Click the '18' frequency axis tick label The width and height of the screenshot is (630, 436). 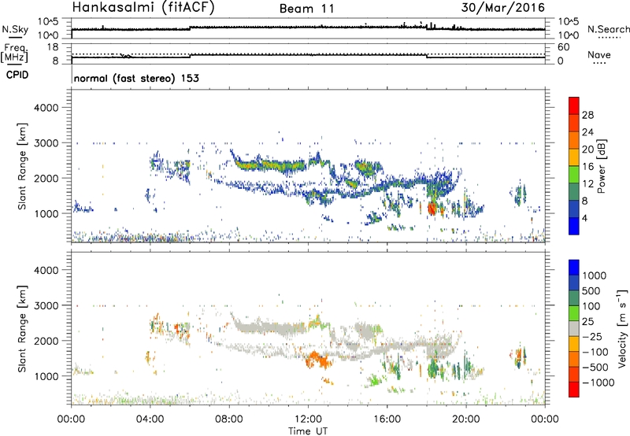(53, 47)
